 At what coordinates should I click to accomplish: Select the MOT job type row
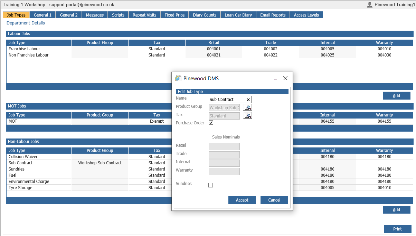pos(210,121)
